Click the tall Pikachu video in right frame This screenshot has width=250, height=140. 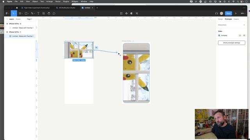point(136,73)
